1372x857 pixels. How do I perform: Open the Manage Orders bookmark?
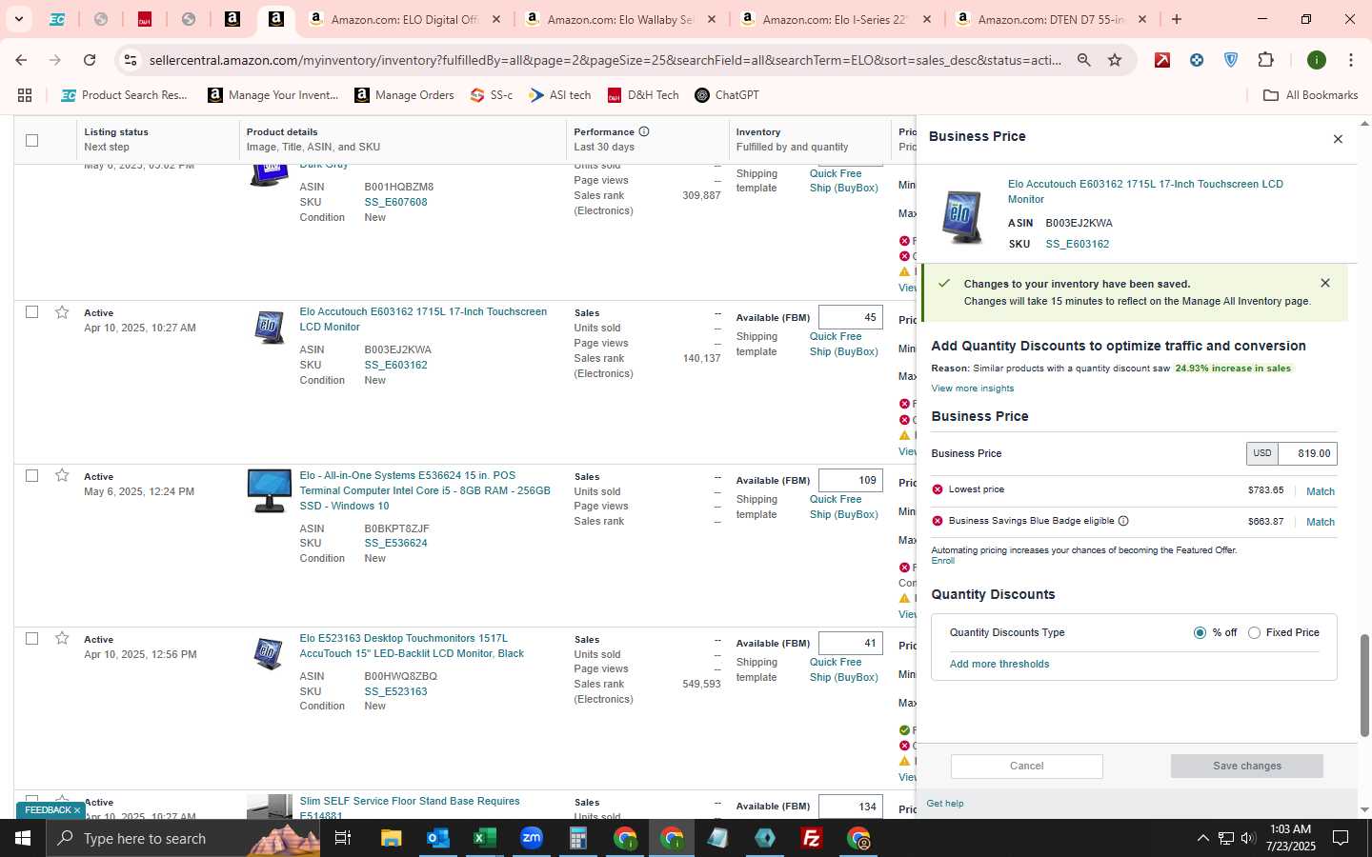coord(404,95)
